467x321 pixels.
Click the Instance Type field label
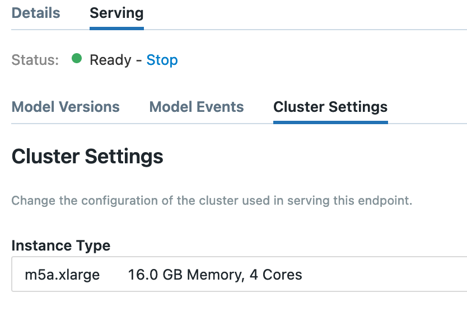[x=61, y=246]
